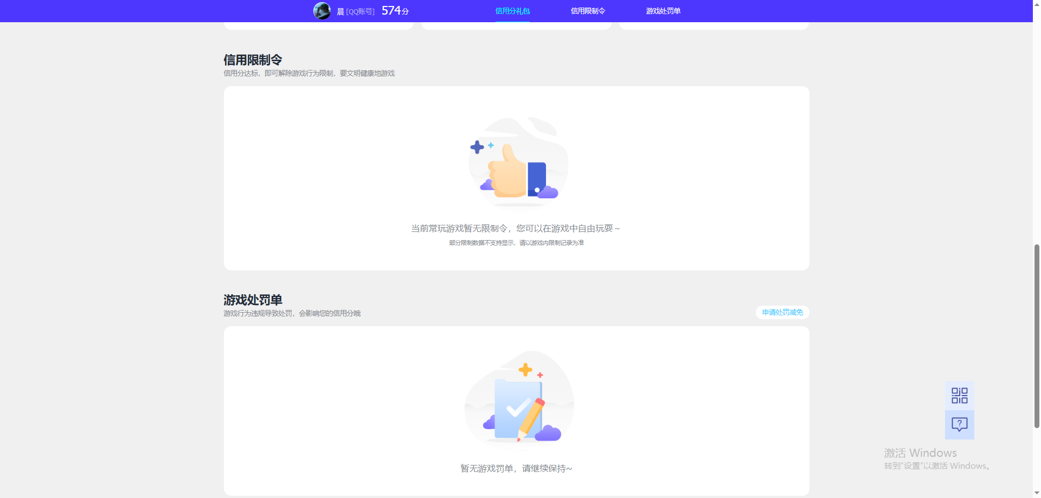The width and height of the screenshot is (1041, 498).
Task: Click 申请处罚减免 button
Action: 782,312
